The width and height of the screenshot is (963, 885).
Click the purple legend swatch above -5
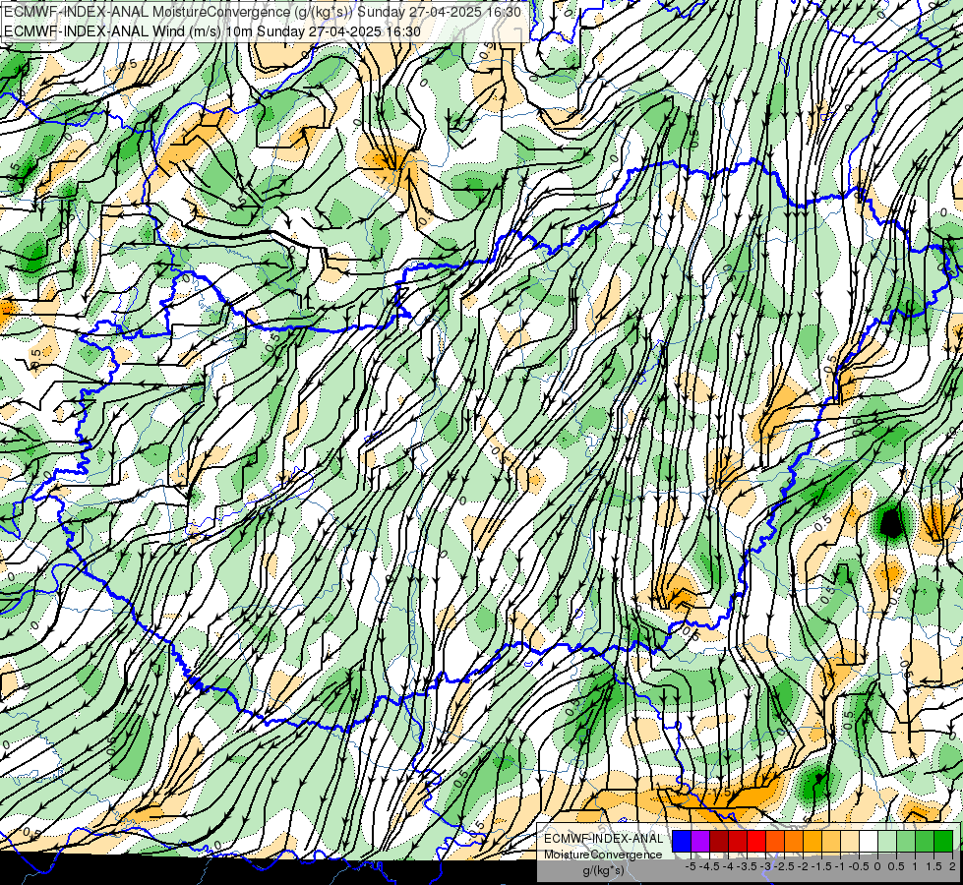pyautogui.click(x=700, y=841)
